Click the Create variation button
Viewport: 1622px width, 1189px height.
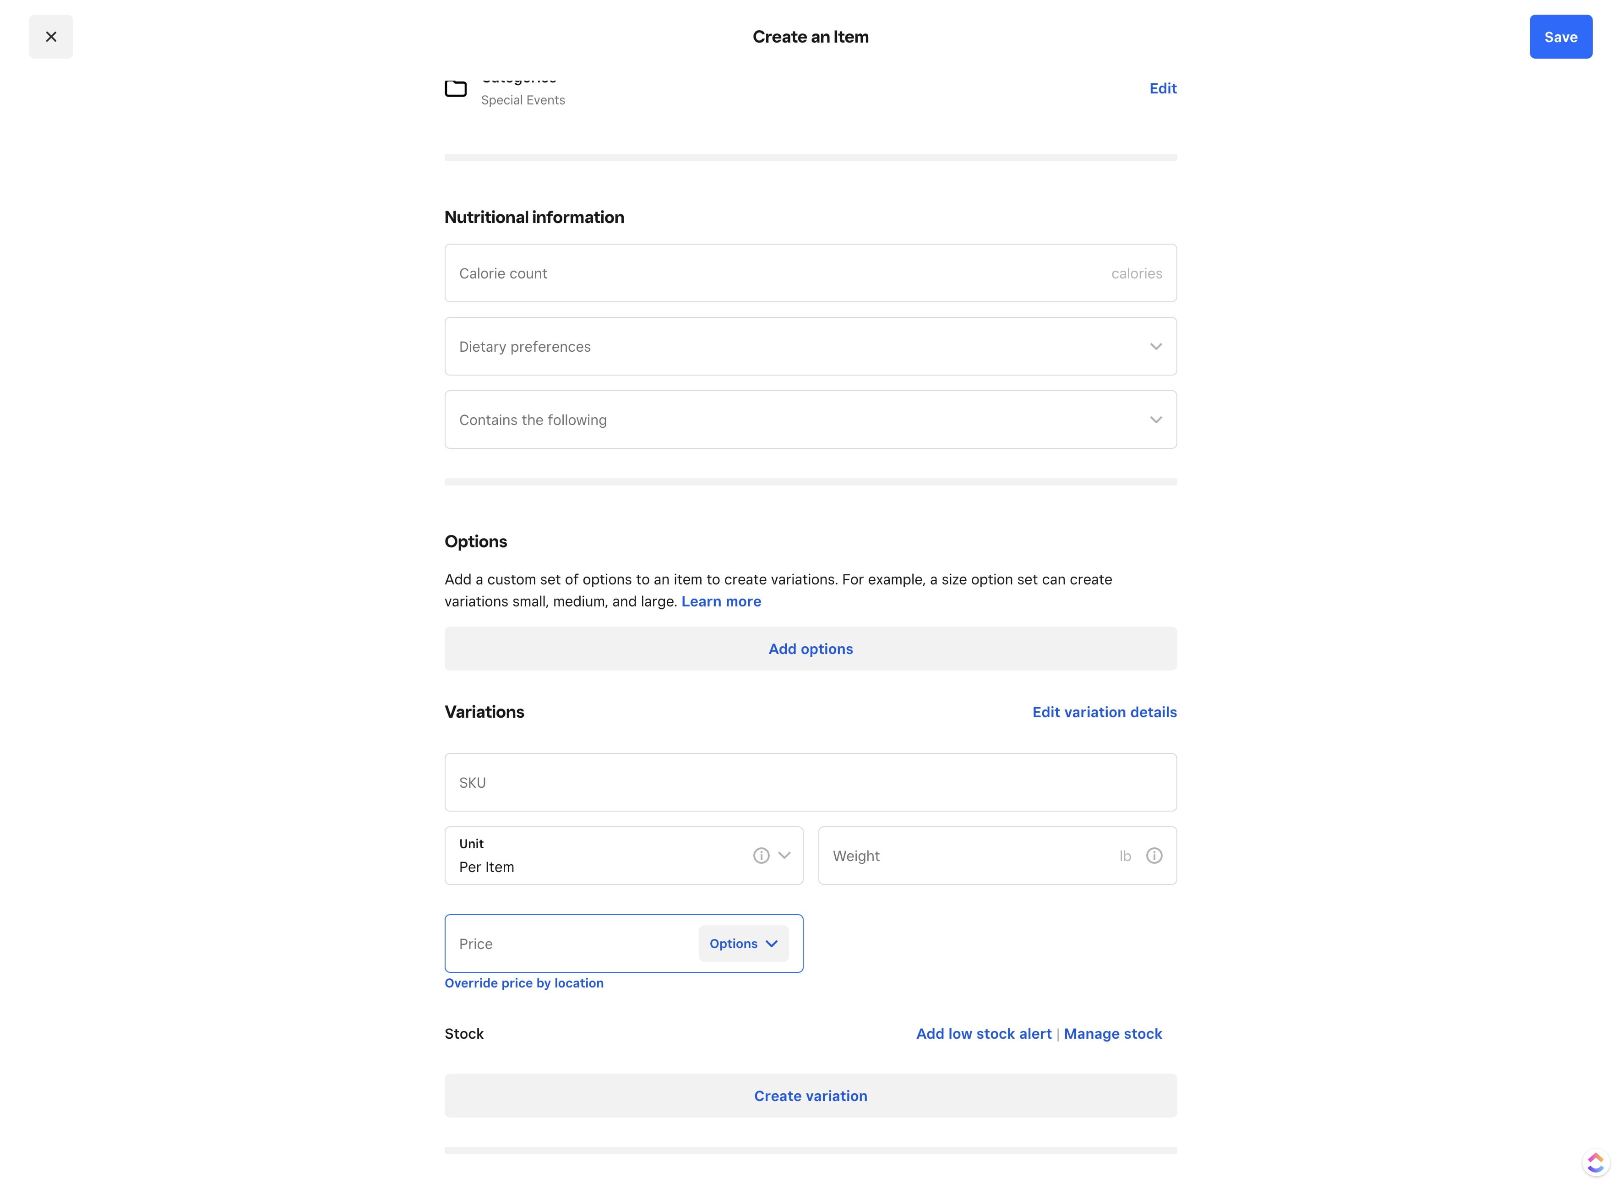pyautogui.click(x=810, y=1096)
